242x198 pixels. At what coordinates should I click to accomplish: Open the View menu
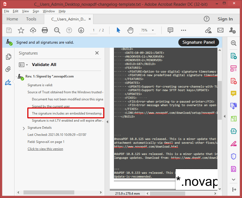click(25, 11)
